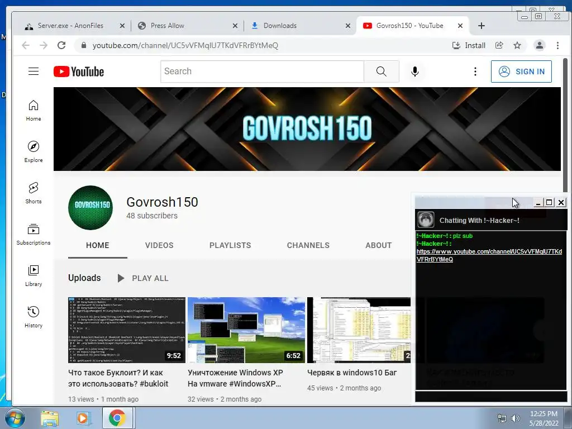Open History in the sidebar
The image size is (572, 429).
(34, 317)
